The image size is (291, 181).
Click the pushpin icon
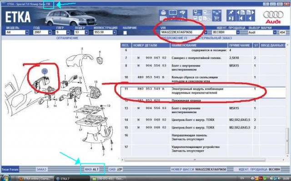[x=231, y=13]
